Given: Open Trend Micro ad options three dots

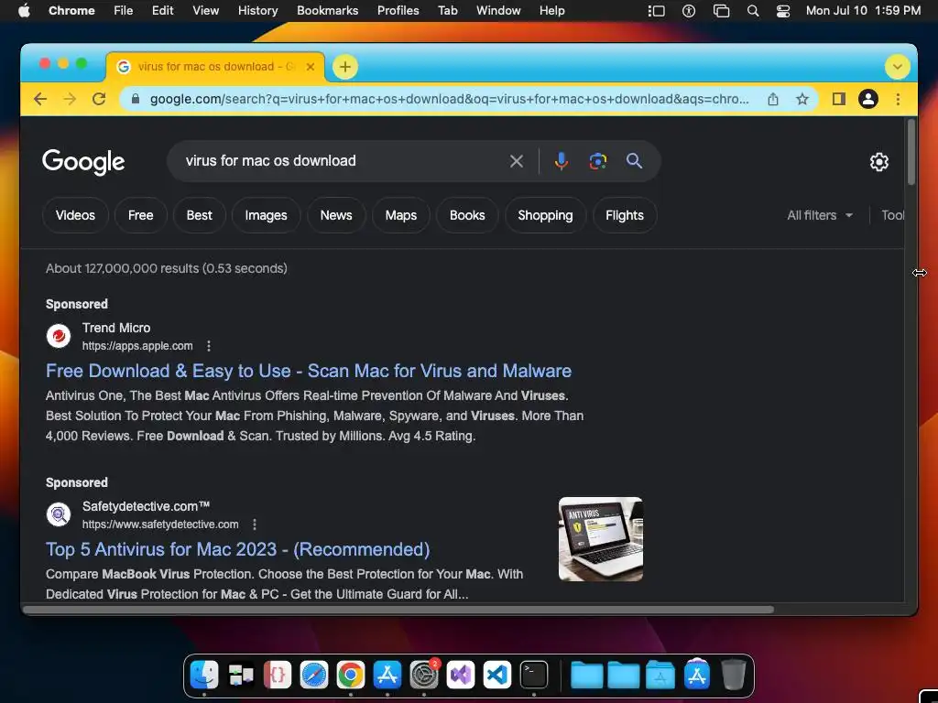Looking at the screenshot, I should coord(209,346).
